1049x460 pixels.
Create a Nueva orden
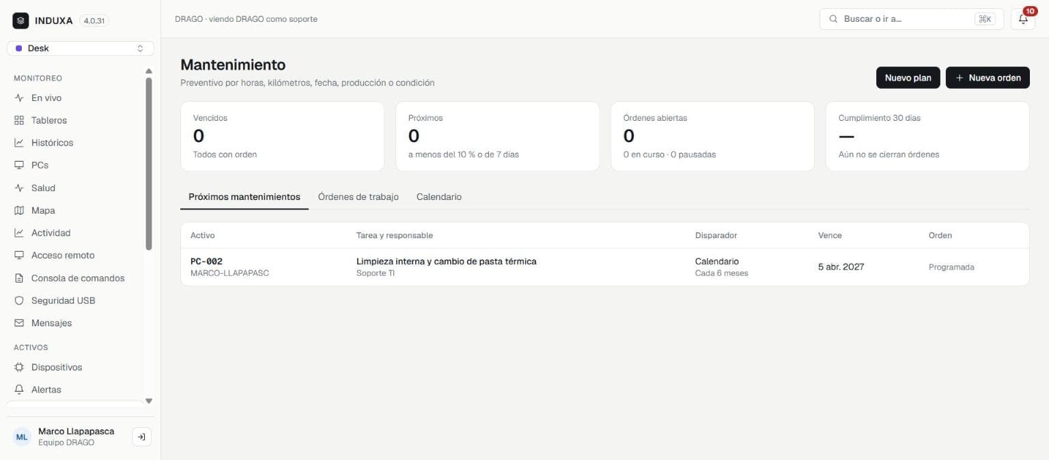(988, 78)
